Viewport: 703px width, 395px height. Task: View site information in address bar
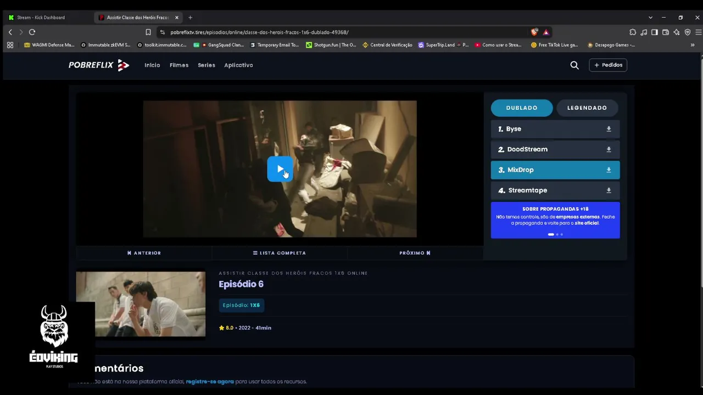tap(162, 32)
